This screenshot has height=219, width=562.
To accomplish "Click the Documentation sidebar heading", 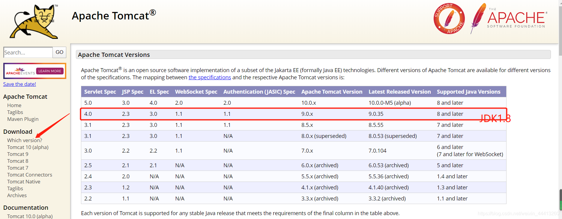I will [x=26, y=208].
